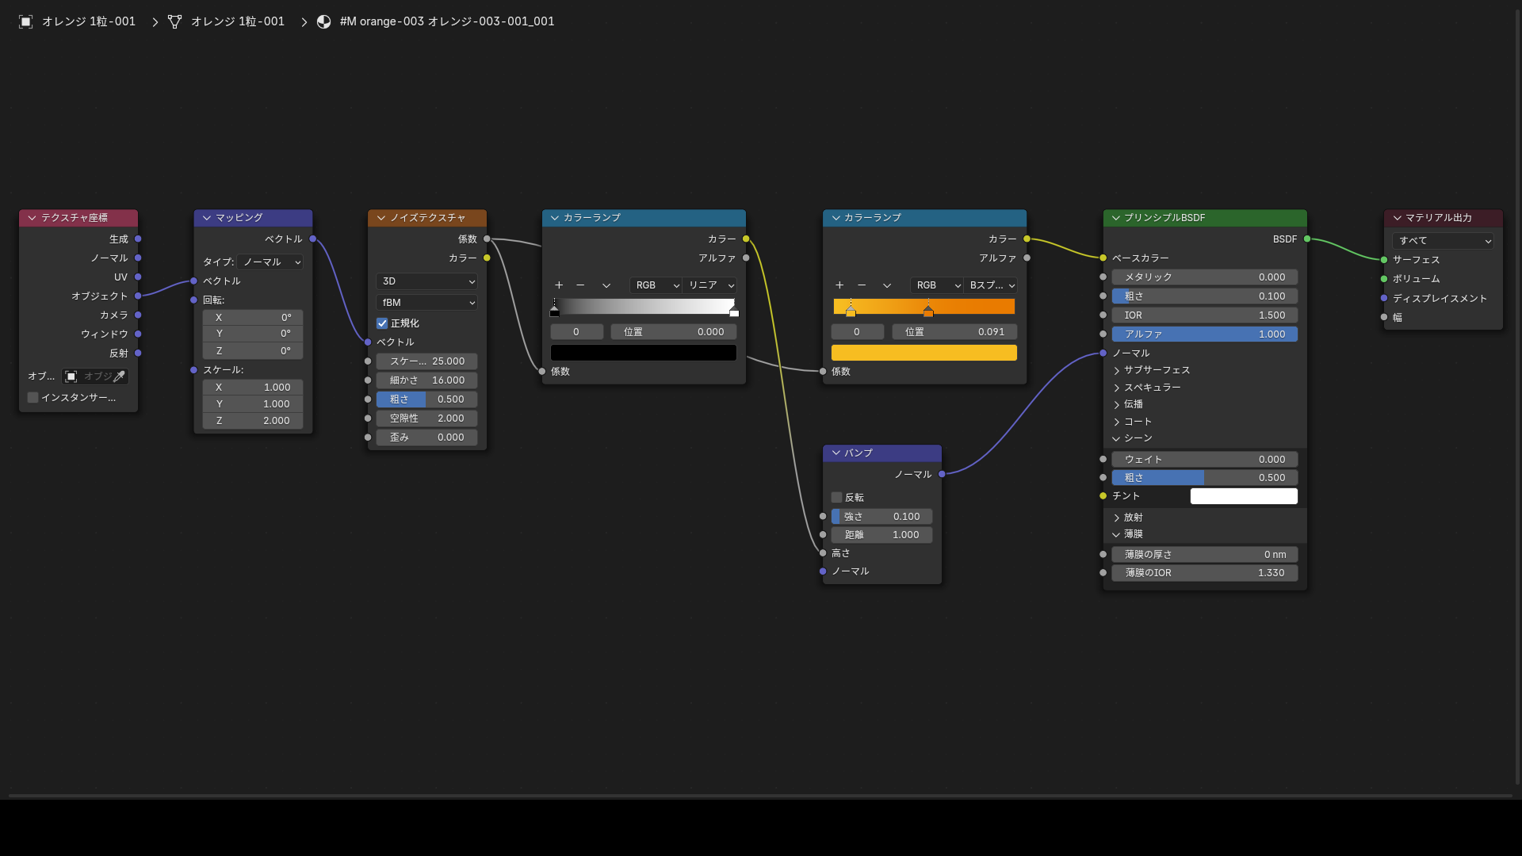This screenshot has width=1522, height=856.
Task: Collapse the ノイズテクスチャ node
Action: 381,218
